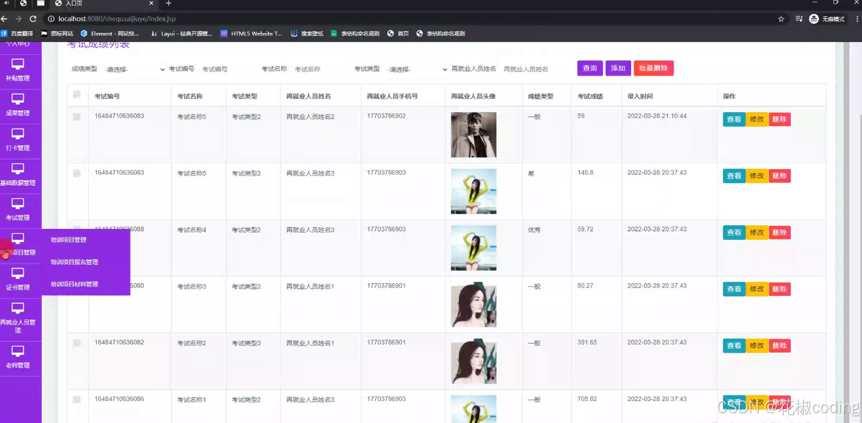Viewport: 862px width, 423px height.
Task: Open avatar photo in the 考试名称3 row
Action: (x=473, y=304)
